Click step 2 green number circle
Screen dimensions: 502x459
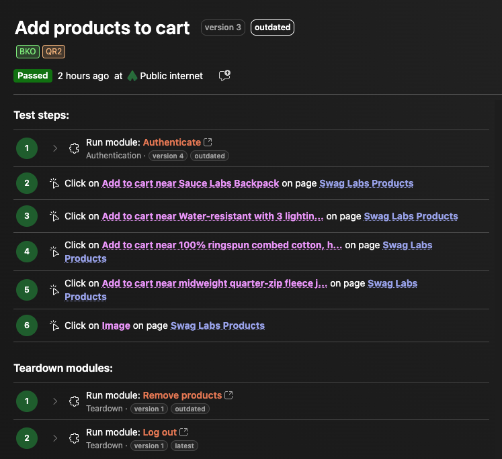pos(27,183)
